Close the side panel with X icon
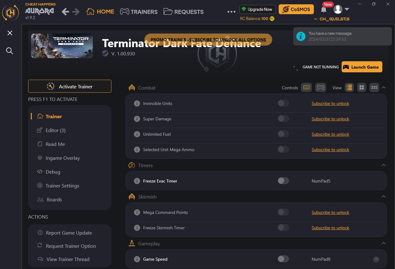This screenshot has width=395, height=269. coord(10,33)
